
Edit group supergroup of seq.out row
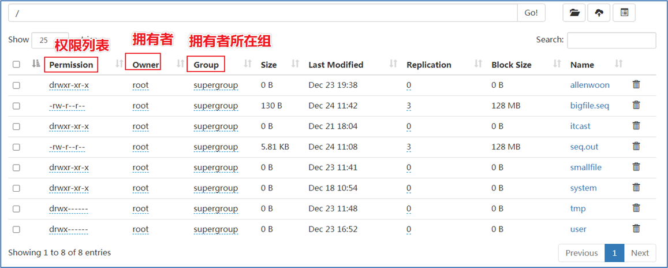coord(215,147)
